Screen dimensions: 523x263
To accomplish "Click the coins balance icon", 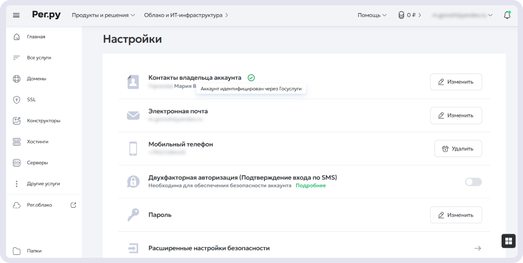I will [401, 15].
